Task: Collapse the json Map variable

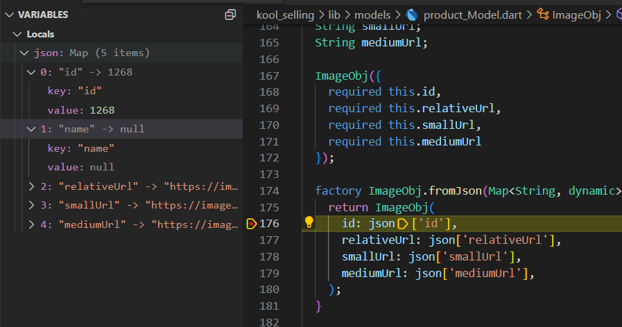Action: 24,53
